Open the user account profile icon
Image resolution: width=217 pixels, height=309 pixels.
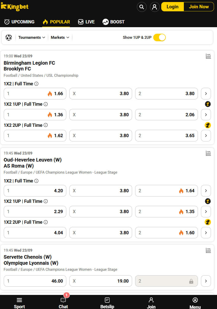click(155, 7)
